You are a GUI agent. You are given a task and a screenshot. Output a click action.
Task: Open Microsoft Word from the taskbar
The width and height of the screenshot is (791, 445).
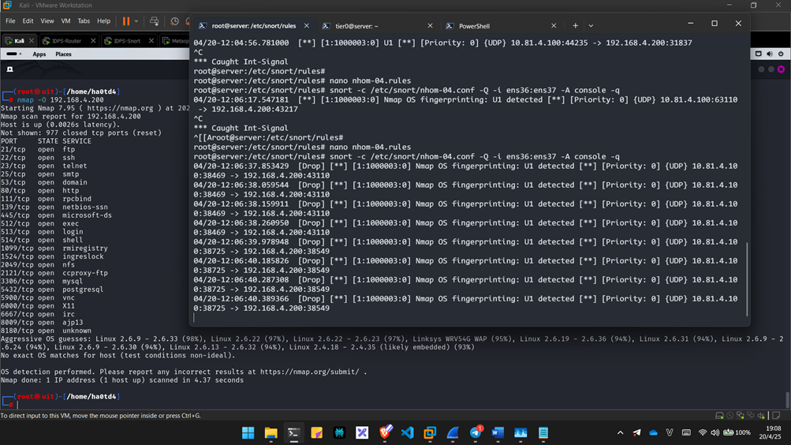point(498,432)
